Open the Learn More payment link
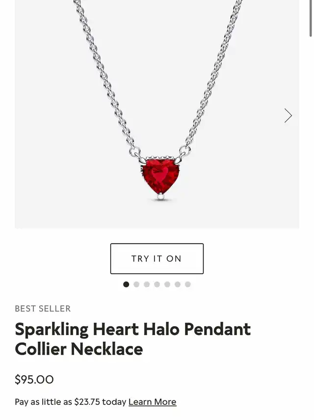 point(153,402)
